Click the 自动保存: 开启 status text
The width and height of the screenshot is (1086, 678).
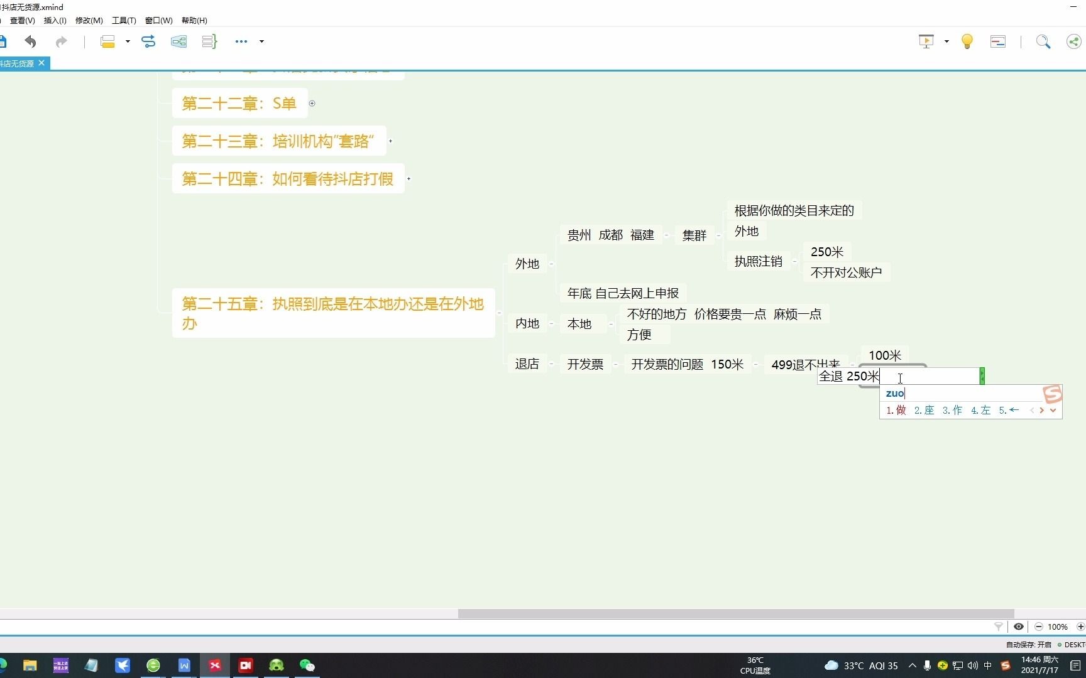1029,645
